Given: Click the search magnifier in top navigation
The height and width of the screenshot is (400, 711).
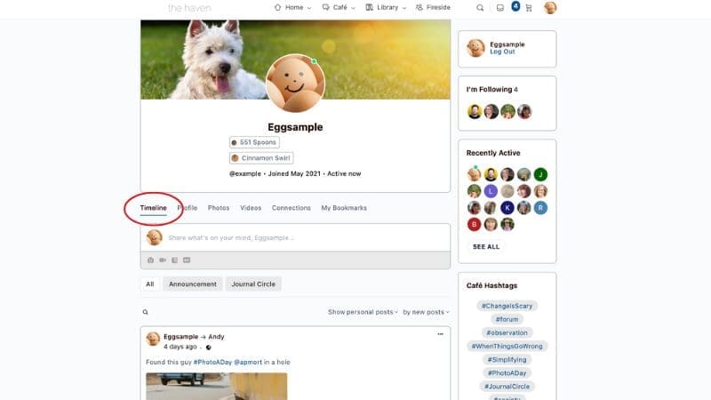Looking at the screenshot, I should 481,8.
